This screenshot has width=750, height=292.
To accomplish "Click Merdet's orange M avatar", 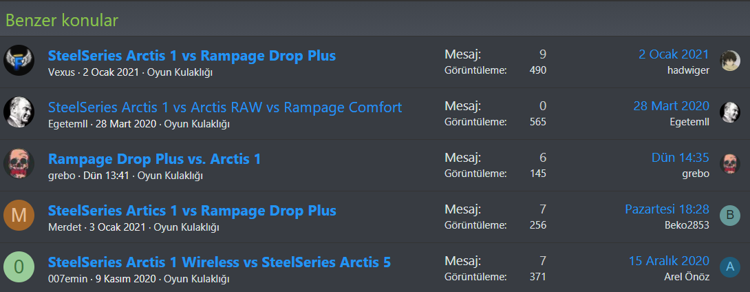I will coord(19,216).
